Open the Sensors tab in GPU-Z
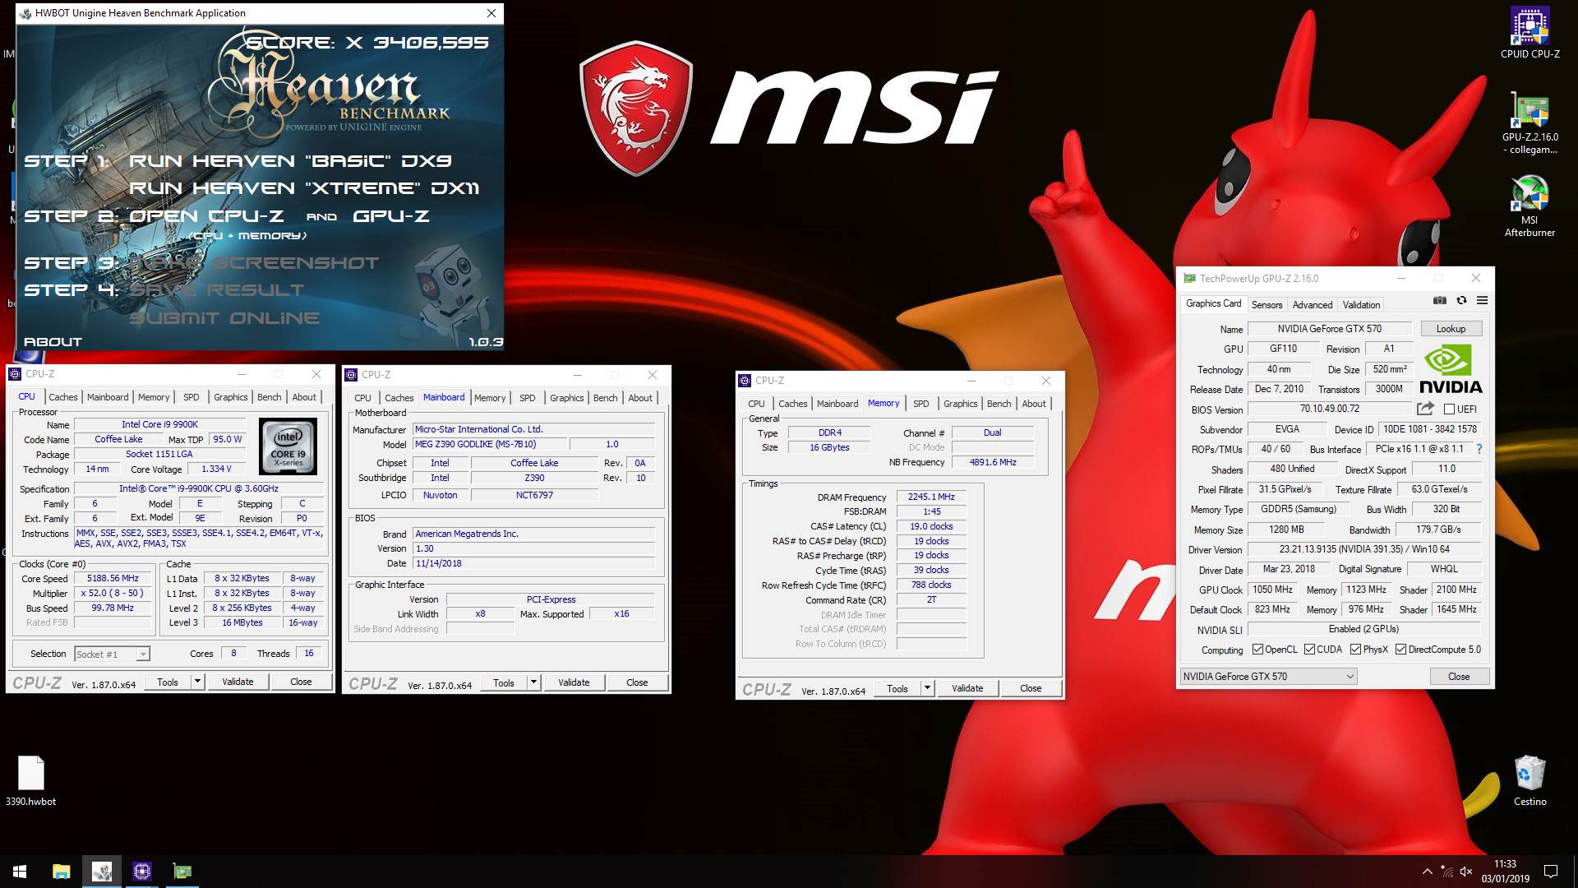Viewport: 1578px width, 888px height. pyautogui.click(x=1267, y=305)
